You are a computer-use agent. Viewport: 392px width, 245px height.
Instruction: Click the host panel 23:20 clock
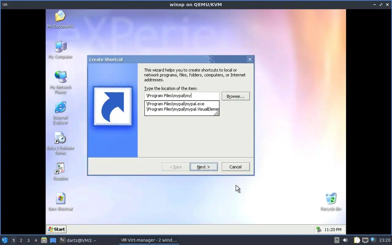[385, 240]
